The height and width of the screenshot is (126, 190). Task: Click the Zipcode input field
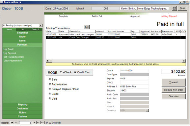point(134,90)
